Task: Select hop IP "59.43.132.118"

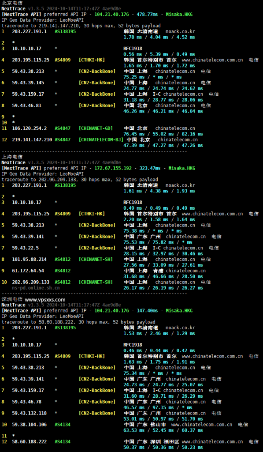Action: (x=30, y=413)
